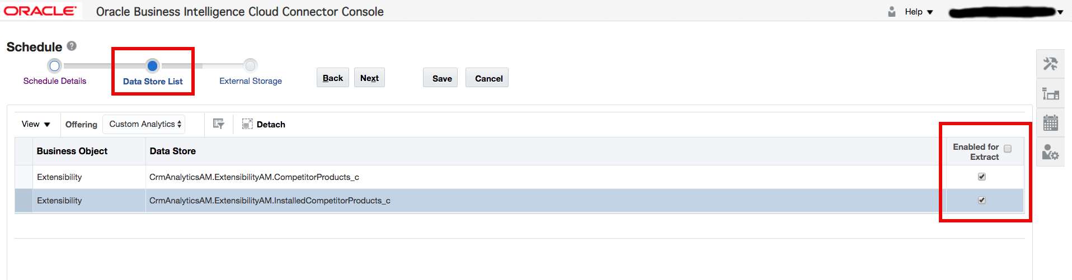Go to the Schedule Details step
Screen dimensions: 1072x280
pyautogui.click(x=54, y=67)
